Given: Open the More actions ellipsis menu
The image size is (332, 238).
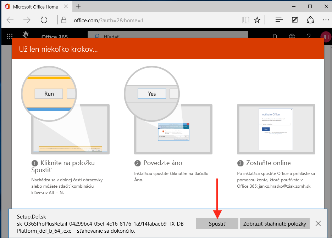Looking at the screenshot, I should point(326,20).
